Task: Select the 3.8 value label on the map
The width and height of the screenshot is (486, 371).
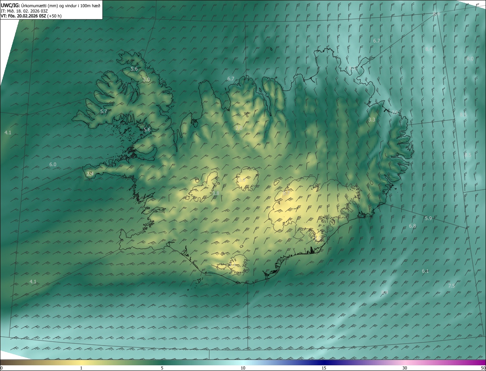Action: (x=215, y=193)
